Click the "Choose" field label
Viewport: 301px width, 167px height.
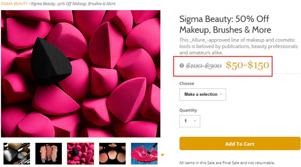pos(187,83)
